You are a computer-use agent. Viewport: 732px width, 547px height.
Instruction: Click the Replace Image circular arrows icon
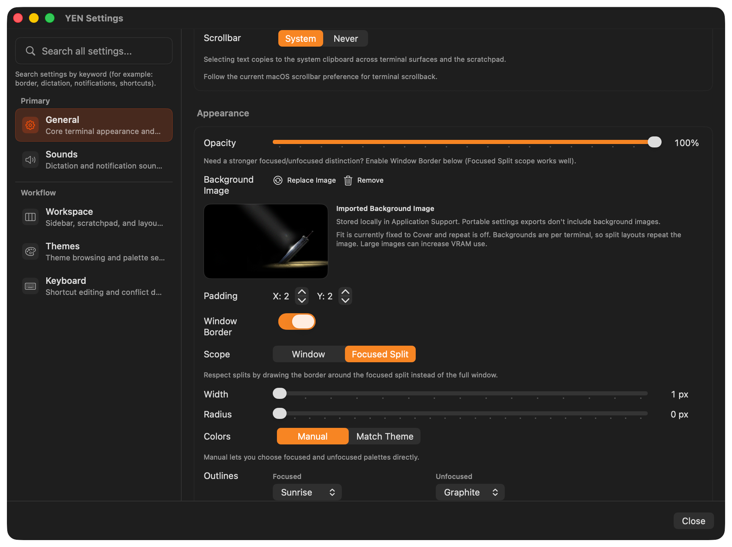click(x=278, y=180)
